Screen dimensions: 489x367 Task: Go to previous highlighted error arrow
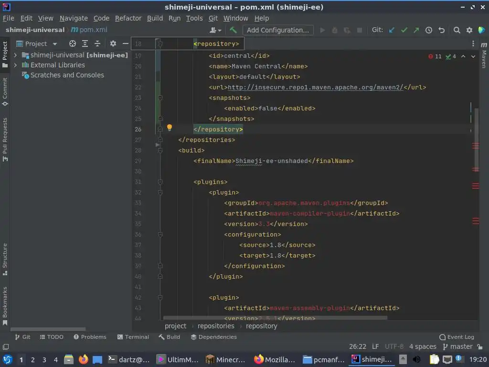[463, 56]
